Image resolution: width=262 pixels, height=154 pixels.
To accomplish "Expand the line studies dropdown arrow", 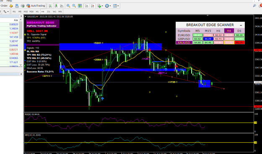I will click(x=8, y=12).
